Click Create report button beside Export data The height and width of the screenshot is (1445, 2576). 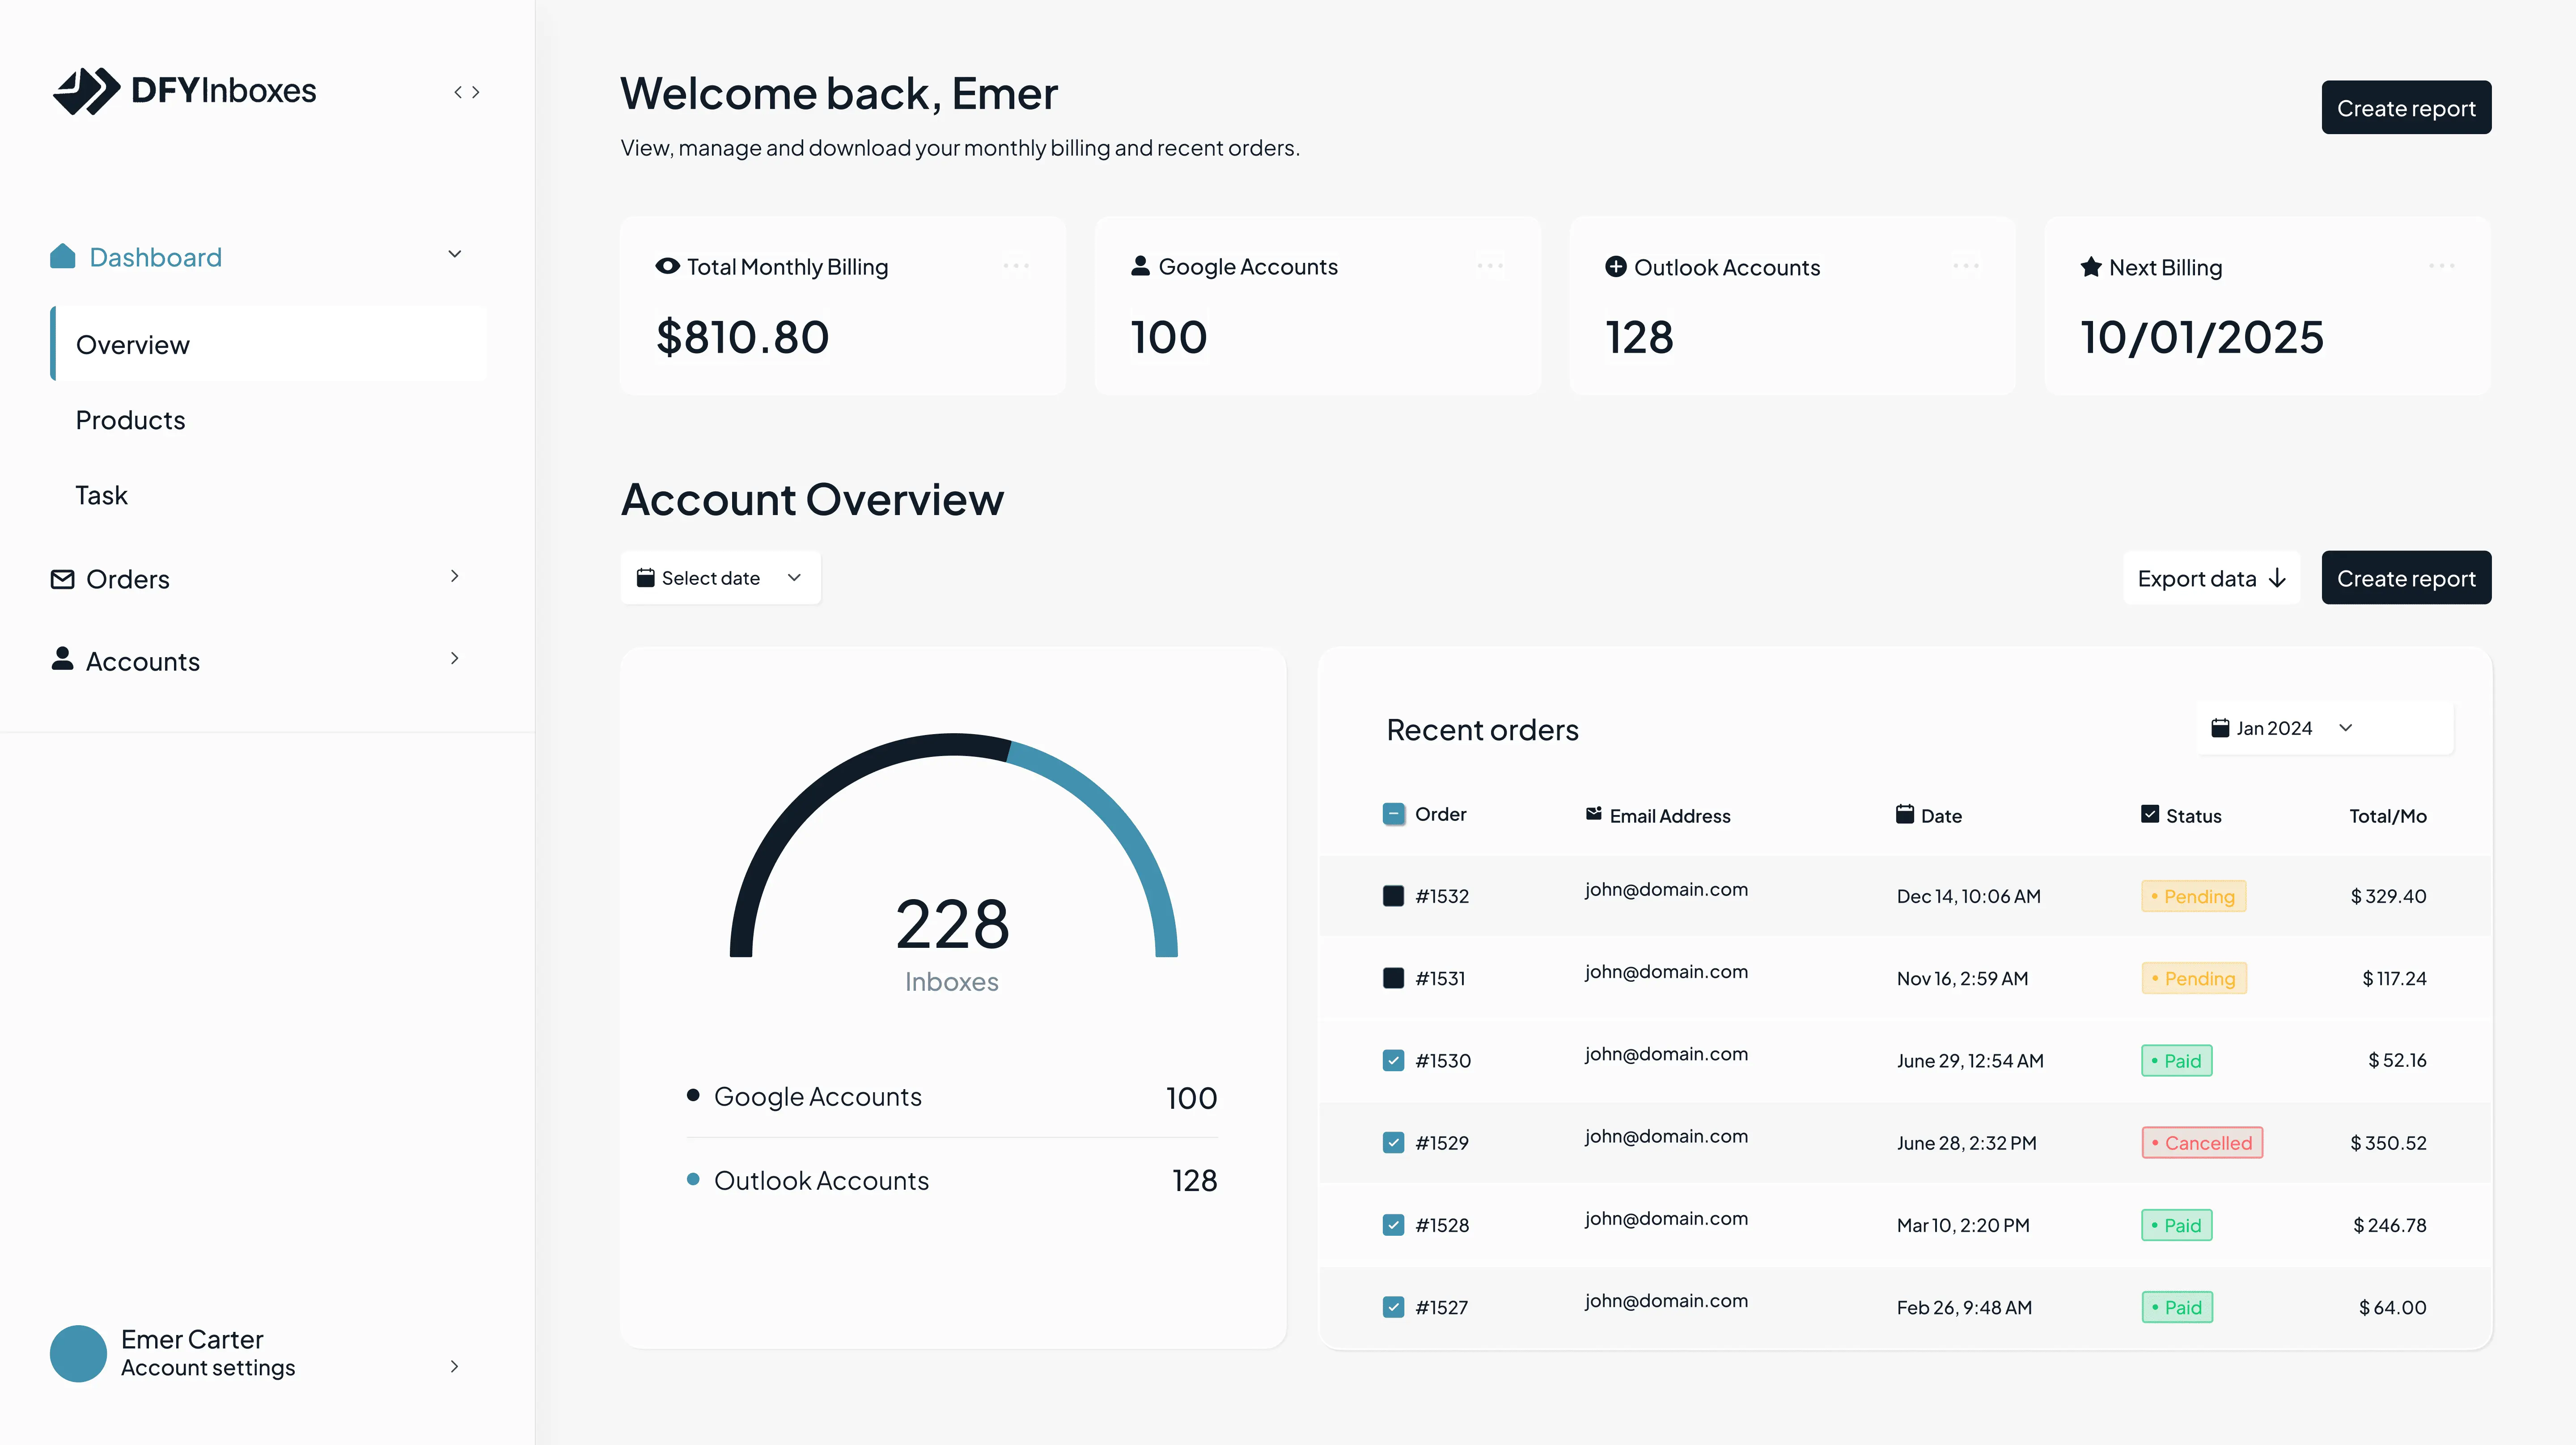2406,577
